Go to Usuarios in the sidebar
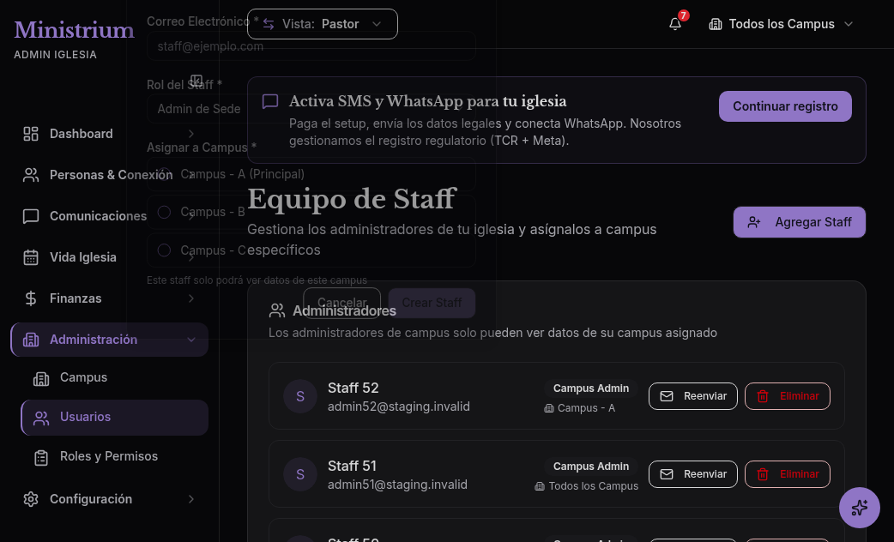 pos(115,417)
